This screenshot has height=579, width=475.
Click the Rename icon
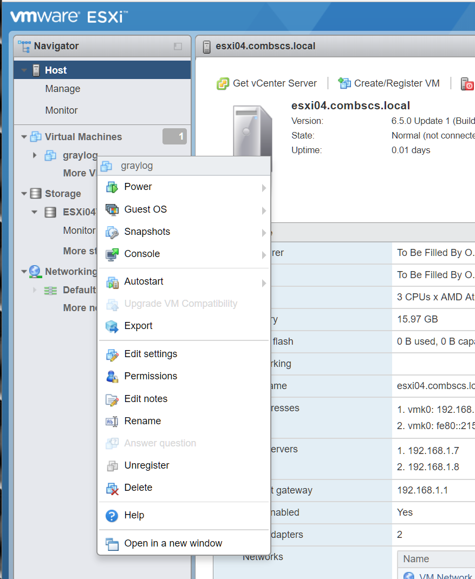coord(112,422)
